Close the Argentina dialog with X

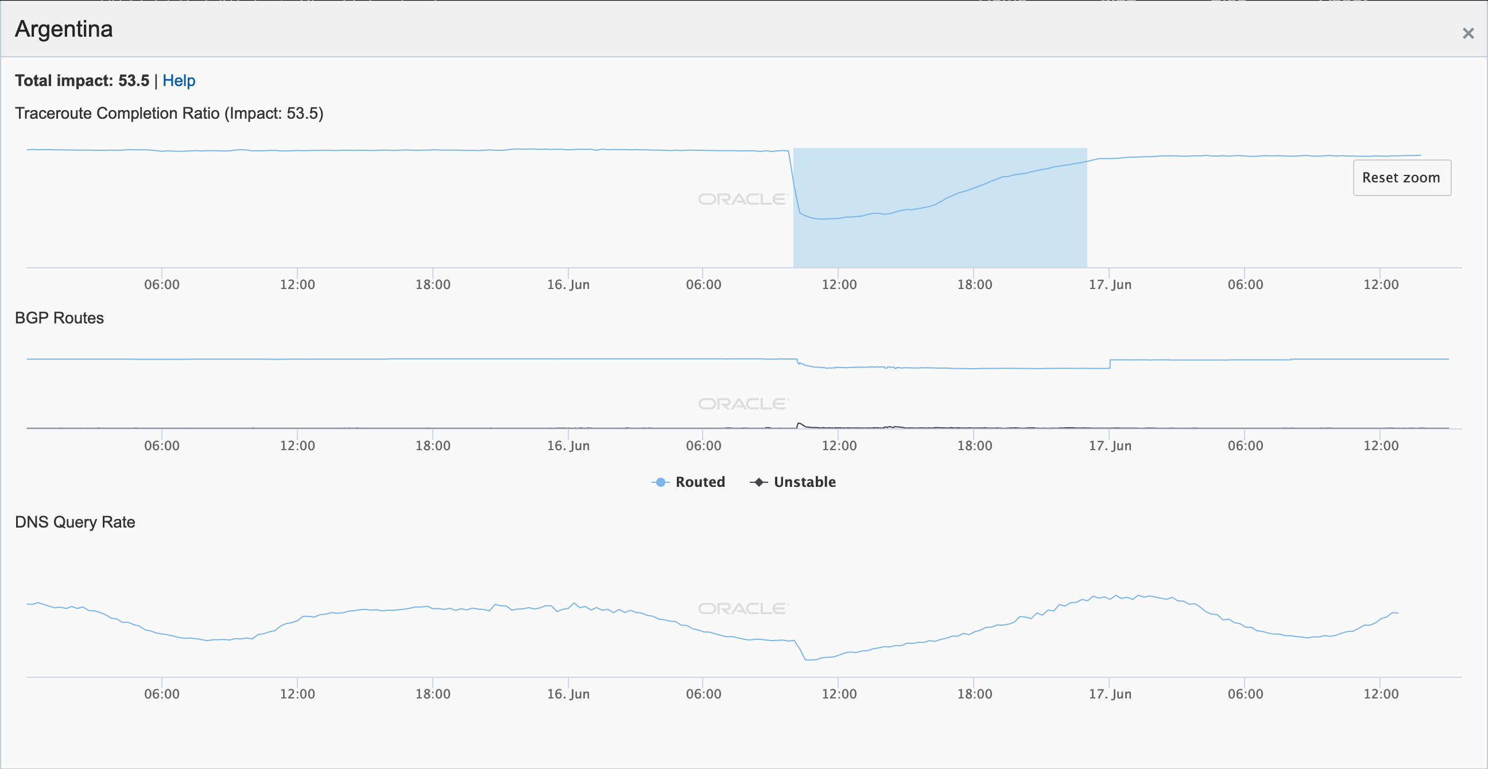(x=1468, y=33)
